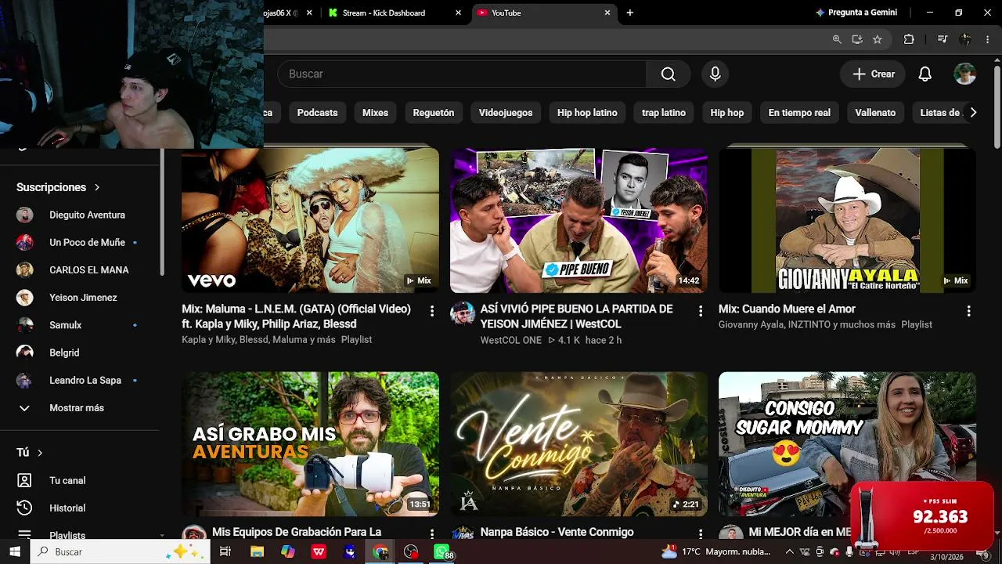The width and height of the screenshot is (1002, 564).
Task: Play the Pipe Bueno video thumbnail
Action: point(578,220)
